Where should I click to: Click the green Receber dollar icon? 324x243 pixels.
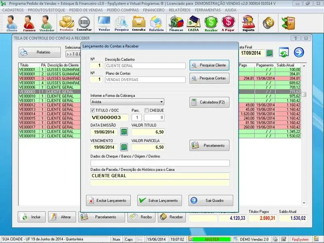(x=211, y=23)
